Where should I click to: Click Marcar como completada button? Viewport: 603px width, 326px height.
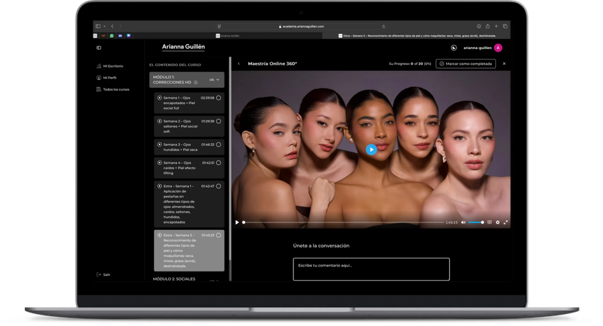pos(465,64)
